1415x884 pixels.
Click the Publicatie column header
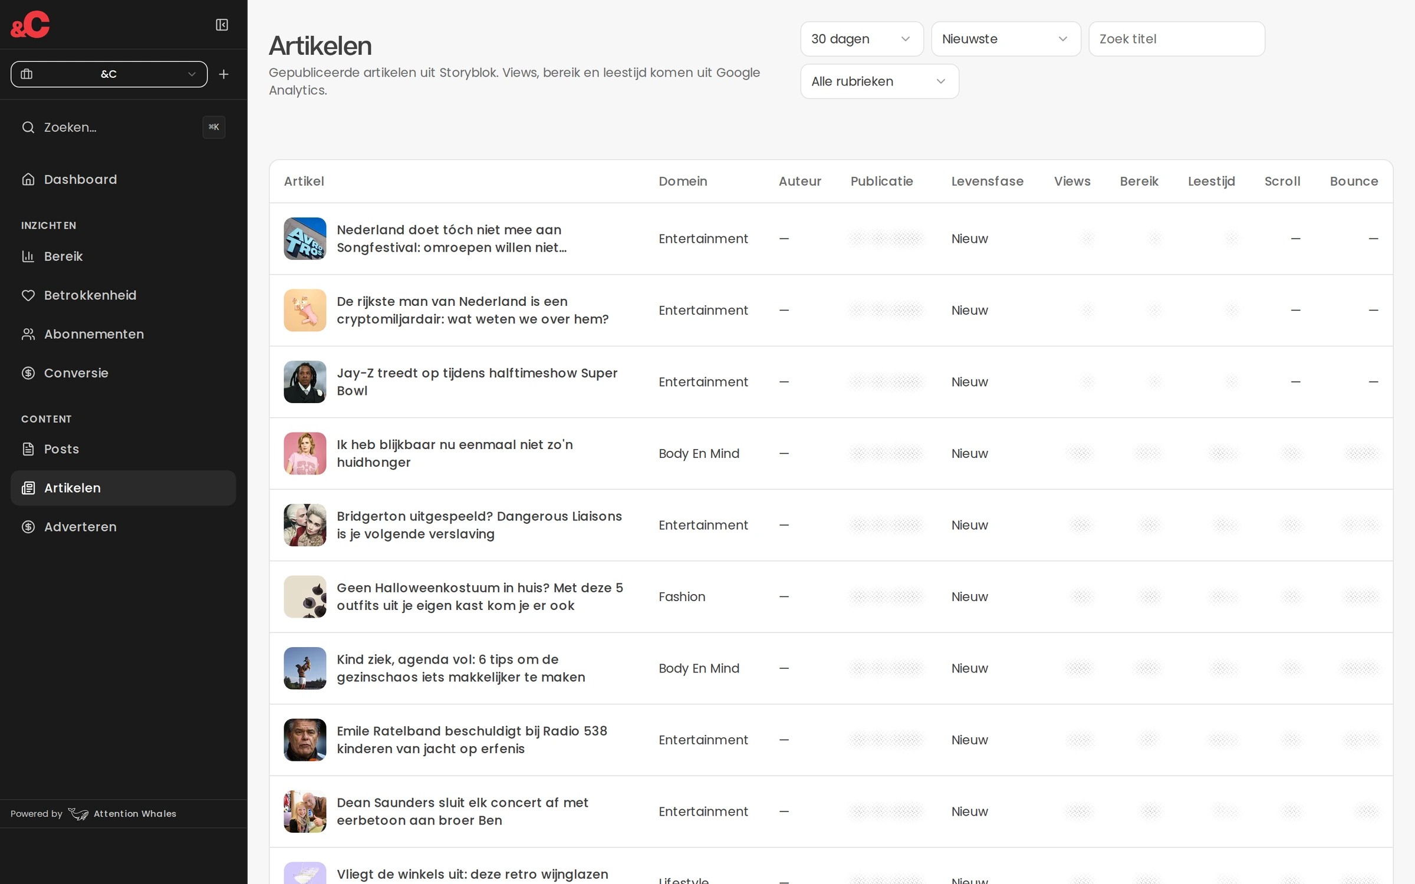881,182
